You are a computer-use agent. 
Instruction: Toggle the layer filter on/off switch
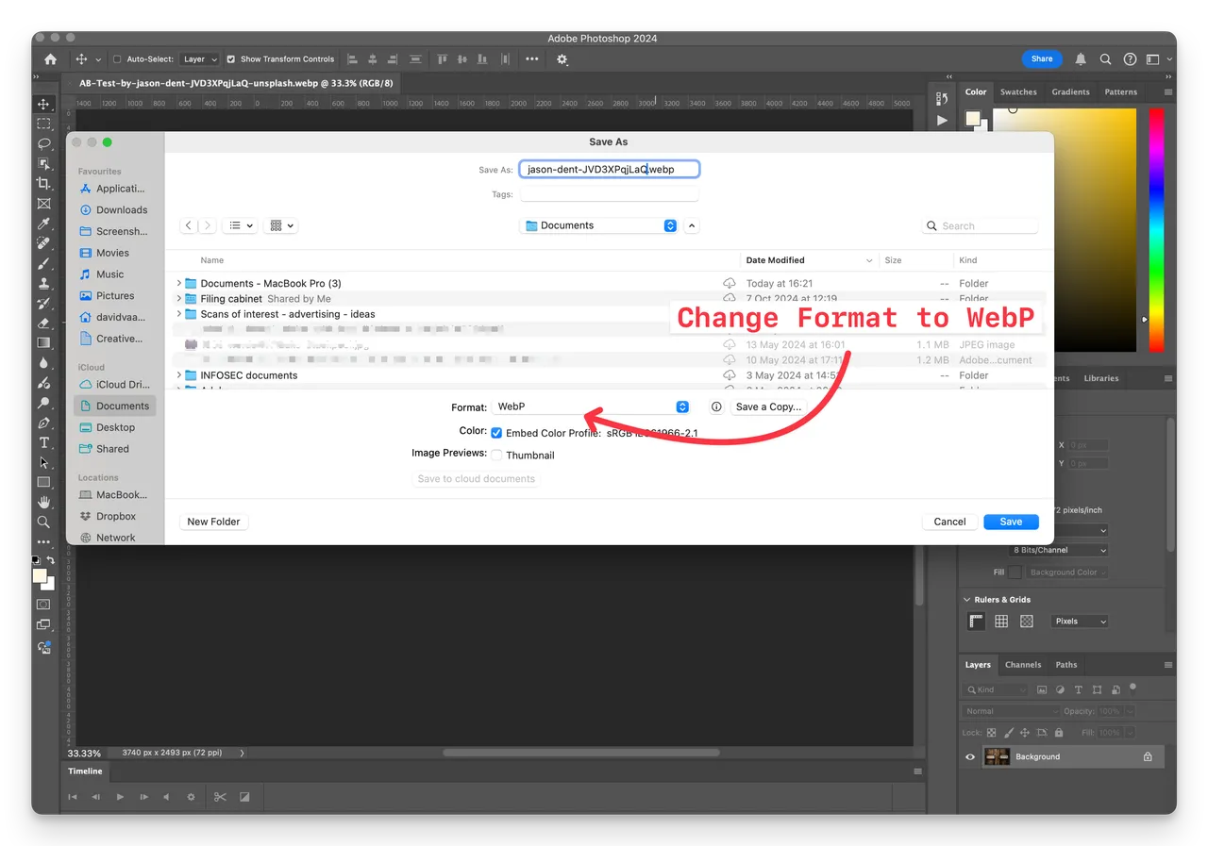tap(1132, 688)
